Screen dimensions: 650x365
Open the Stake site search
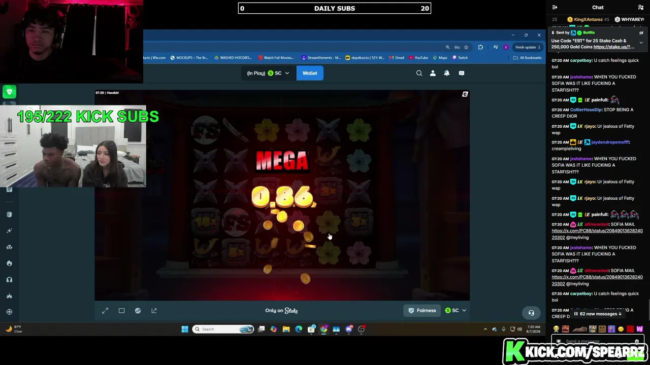(x=419, y=73)
